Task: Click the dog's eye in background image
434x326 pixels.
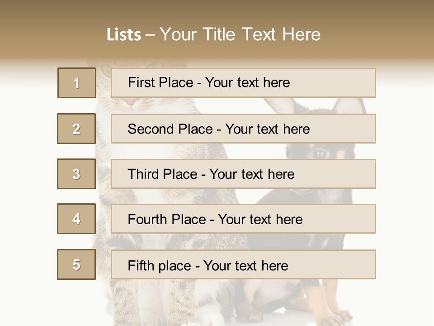Action: pos(320,152)
